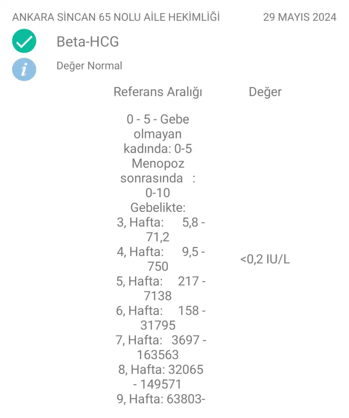Click the green checkmark status icon
This screenshot has width=349, height=418.
[x=24, y=41]
